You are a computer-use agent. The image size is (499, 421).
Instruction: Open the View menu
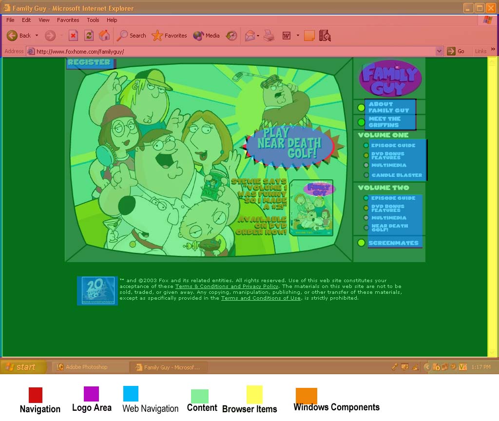point(44,20)
